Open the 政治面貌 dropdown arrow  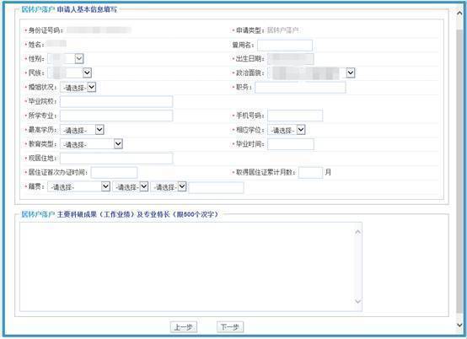[x=351, y=73]
